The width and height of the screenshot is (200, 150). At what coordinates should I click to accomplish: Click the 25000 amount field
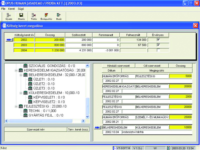[x=180, y=117]
